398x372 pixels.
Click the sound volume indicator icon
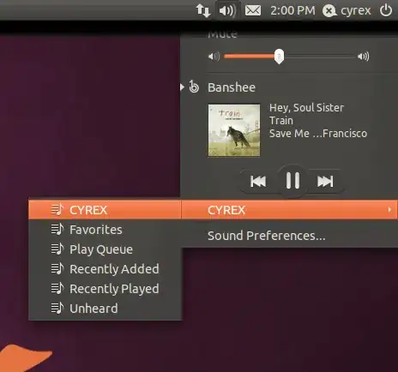tap(227, 11)
